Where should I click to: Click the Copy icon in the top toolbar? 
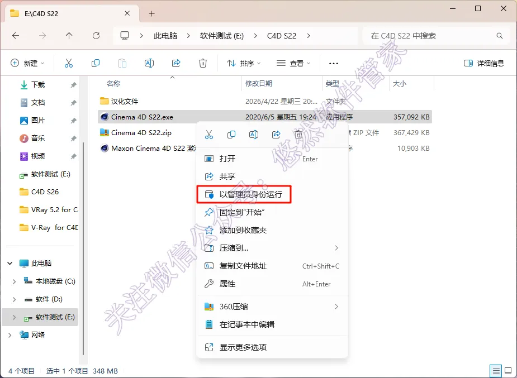(95, 63)
